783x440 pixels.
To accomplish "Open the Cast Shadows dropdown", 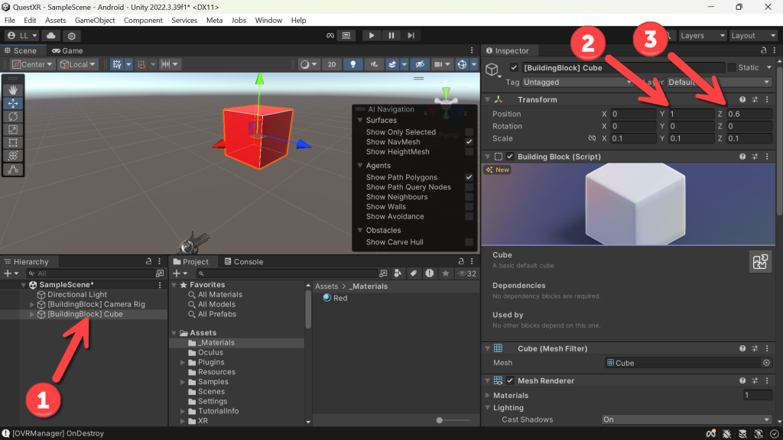I will (686, 419).
